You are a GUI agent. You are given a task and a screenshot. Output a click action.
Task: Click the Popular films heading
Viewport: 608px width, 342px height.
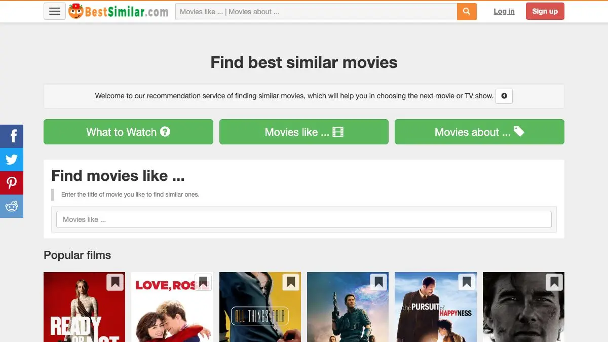(x=78, y=255)
